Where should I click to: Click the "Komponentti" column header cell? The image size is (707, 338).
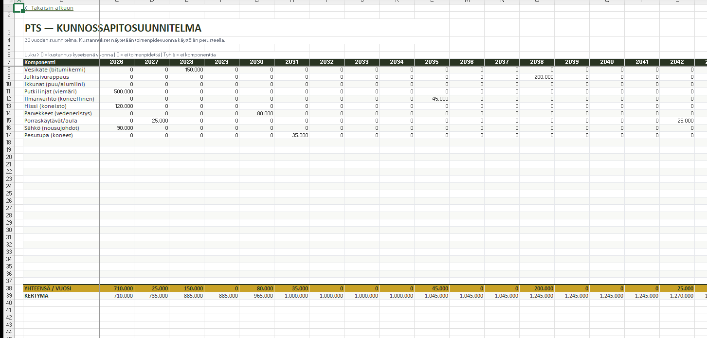61,62
